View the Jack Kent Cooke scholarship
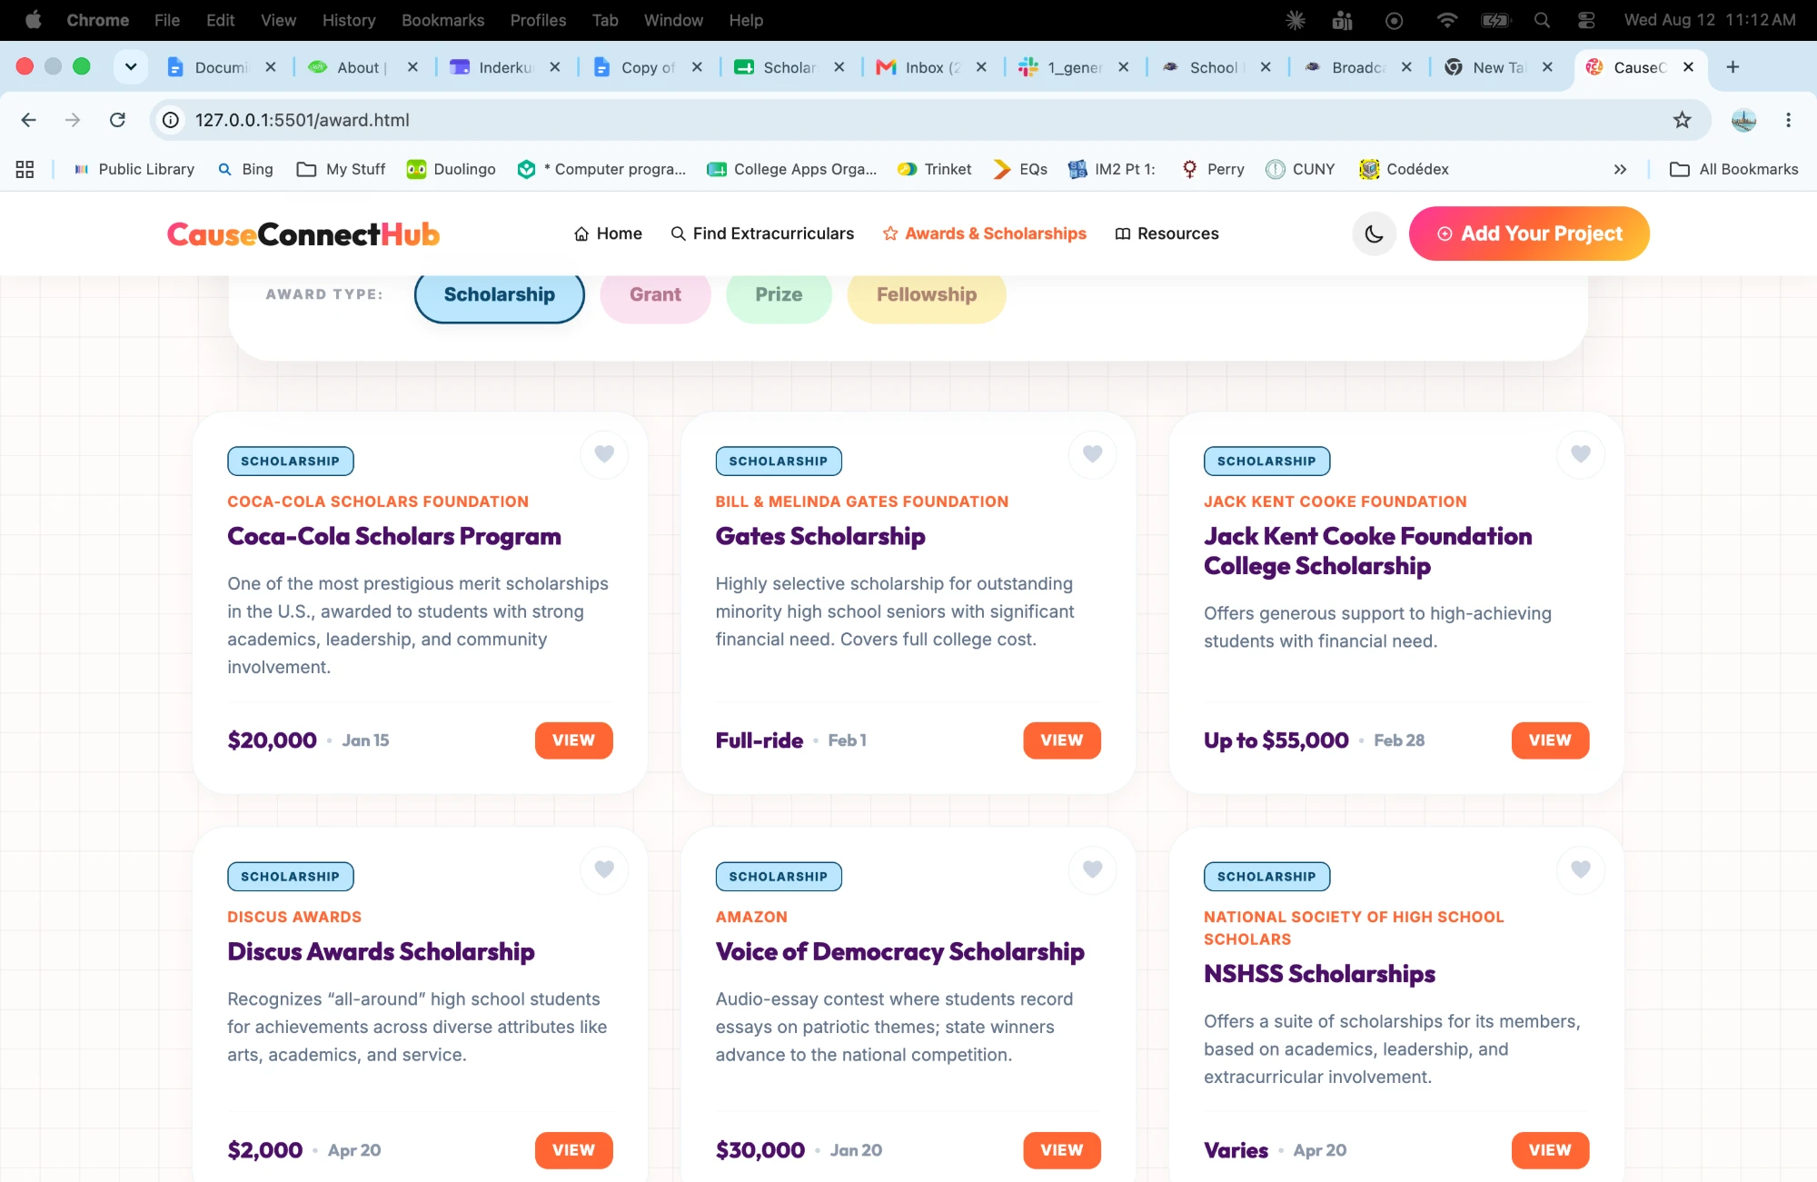Screen dimensions: 1817x1182 click(x=1550, y=740)
